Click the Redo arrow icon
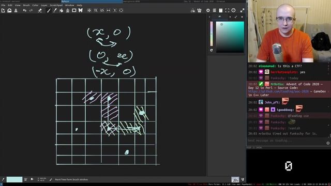331x186 pixels. point(31,10)
